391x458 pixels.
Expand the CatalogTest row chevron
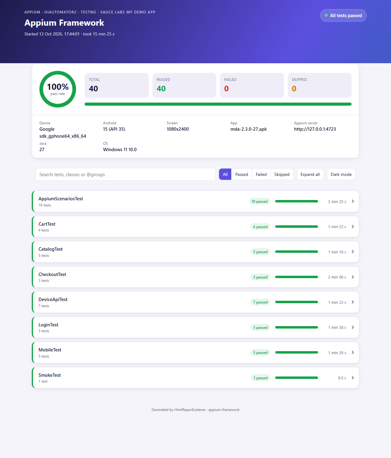[353, 252]
